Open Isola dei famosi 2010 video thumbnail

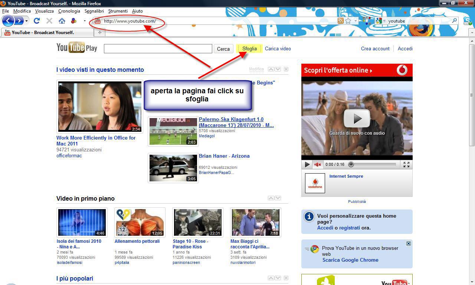tap(82, 222)
